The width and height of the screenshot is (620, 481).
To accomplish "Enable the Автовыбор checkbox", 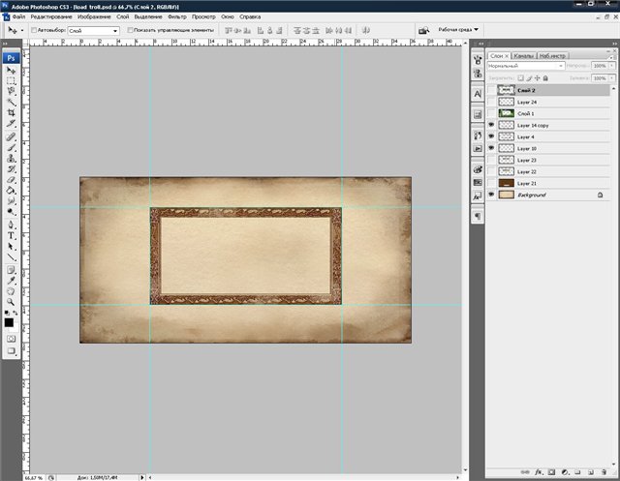I will tap(35, 31).
